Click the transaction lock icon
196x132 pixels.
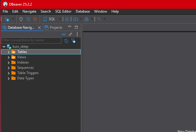67,19
